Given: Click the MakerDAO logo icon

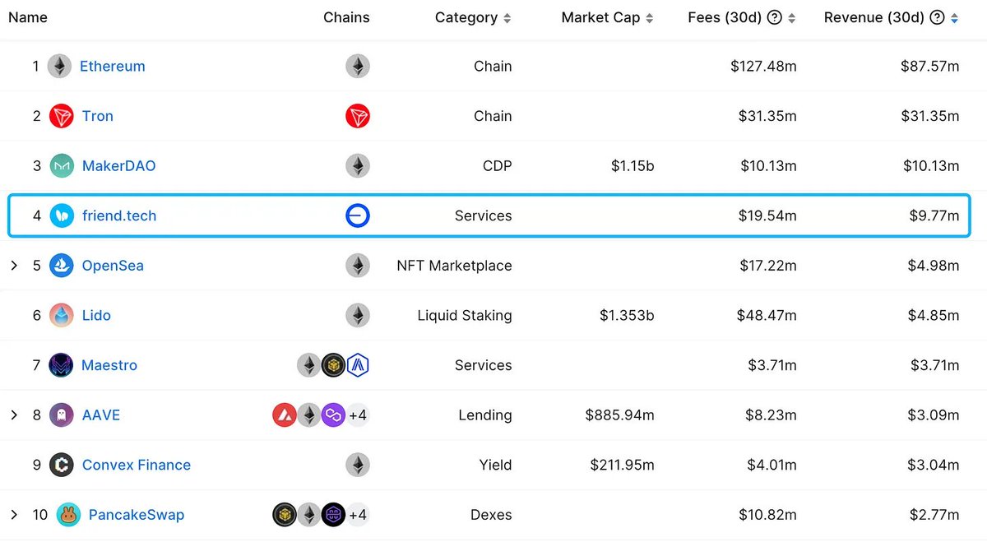Looking at the screenshot, I should (x=62, y=166).
